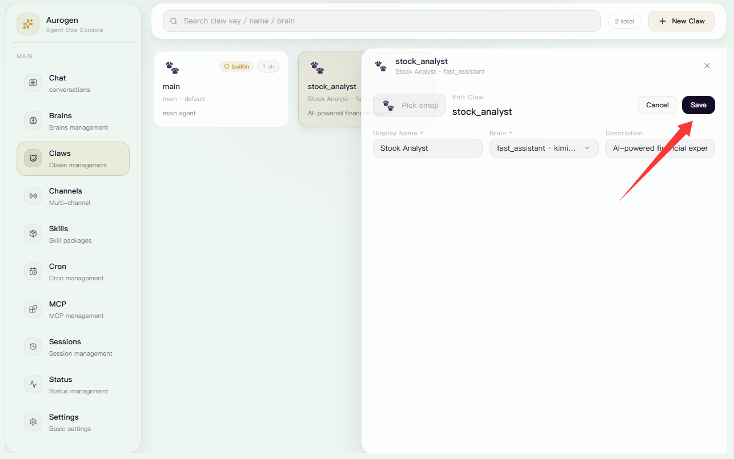Viewport: 734px width, 459px height.
Task: Open Sessions menu item
Action: coord(73,347)
